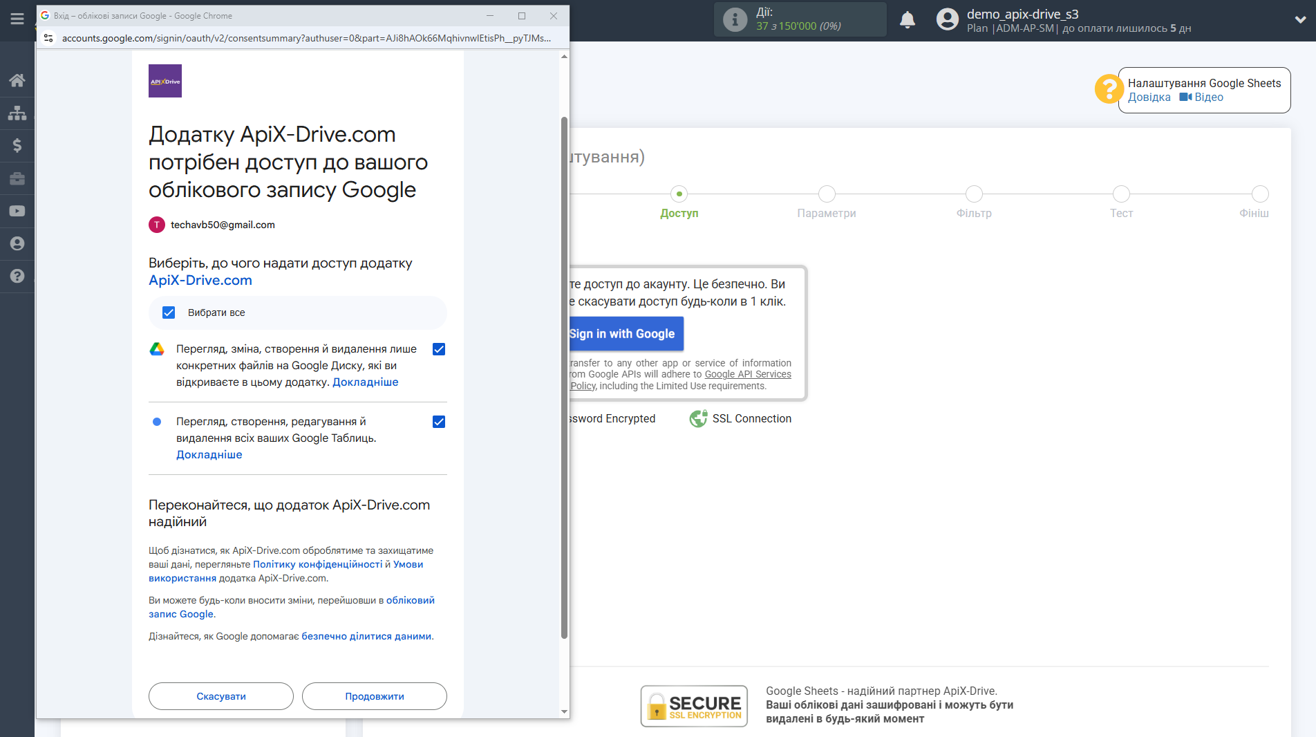Image resolution: width=1316 pixels, height=737 pixels.
Task: Open 'Політику конфіденційності' link
Action: 317,564
